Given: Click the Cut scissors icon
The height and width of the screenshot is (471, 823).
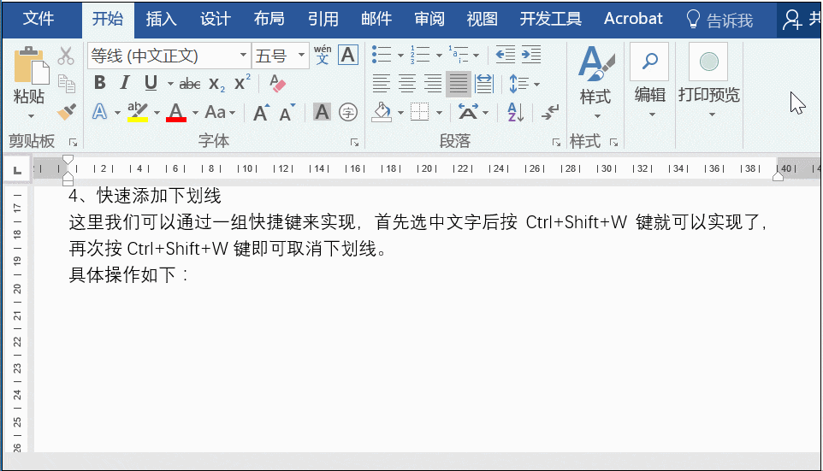Looking at the screenshot, I should tap(66, 55).
